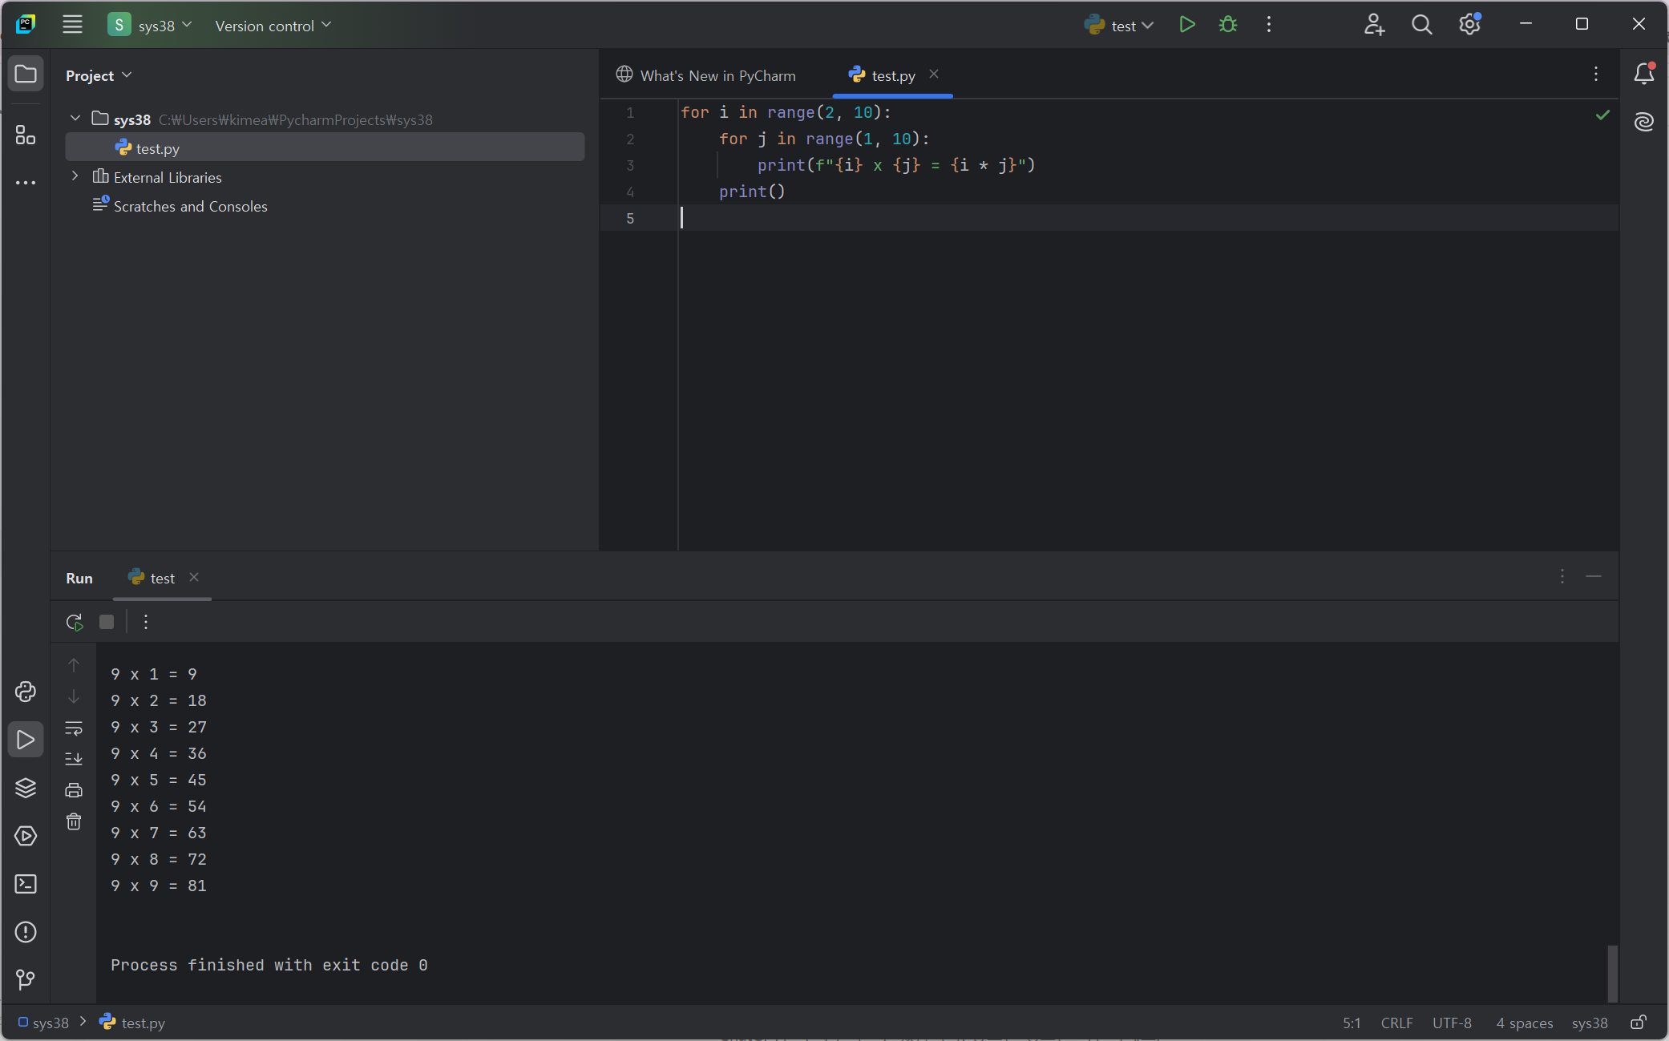
Task: Open the main hamburger menu
Action: [x=72, y=25]
